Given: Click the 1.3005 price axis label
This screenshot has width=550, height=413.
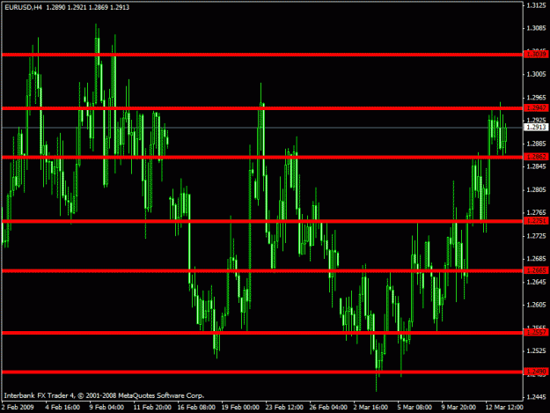Looking at the screenshot, I should 536,74.
